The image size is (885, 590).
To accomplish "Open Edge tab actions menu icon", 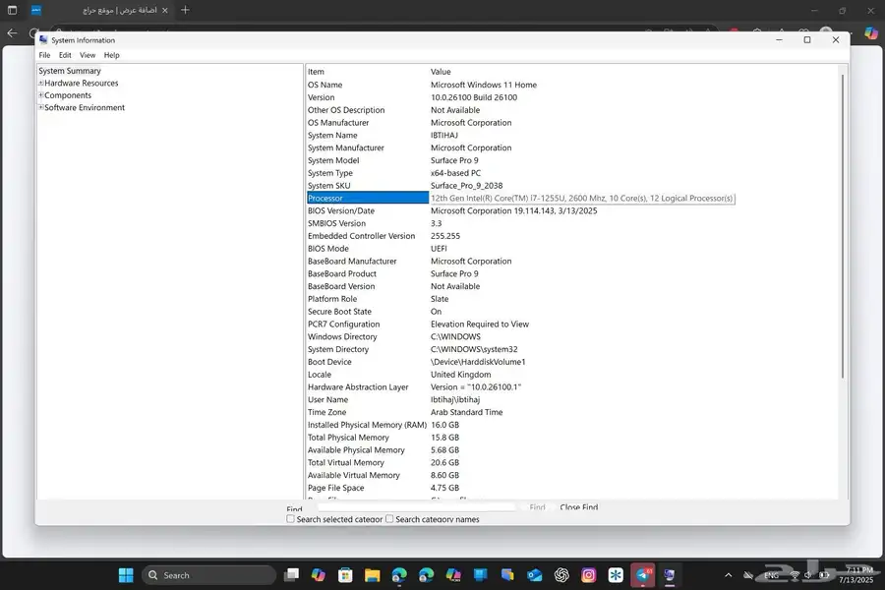I will pyautogui.click(x=12, y=10).
